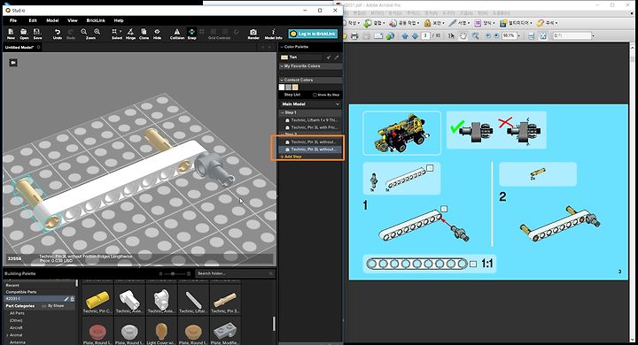The image size is (638, 345).
Task: Open the Help menu in Stud.io
Action: pos(119,20)
